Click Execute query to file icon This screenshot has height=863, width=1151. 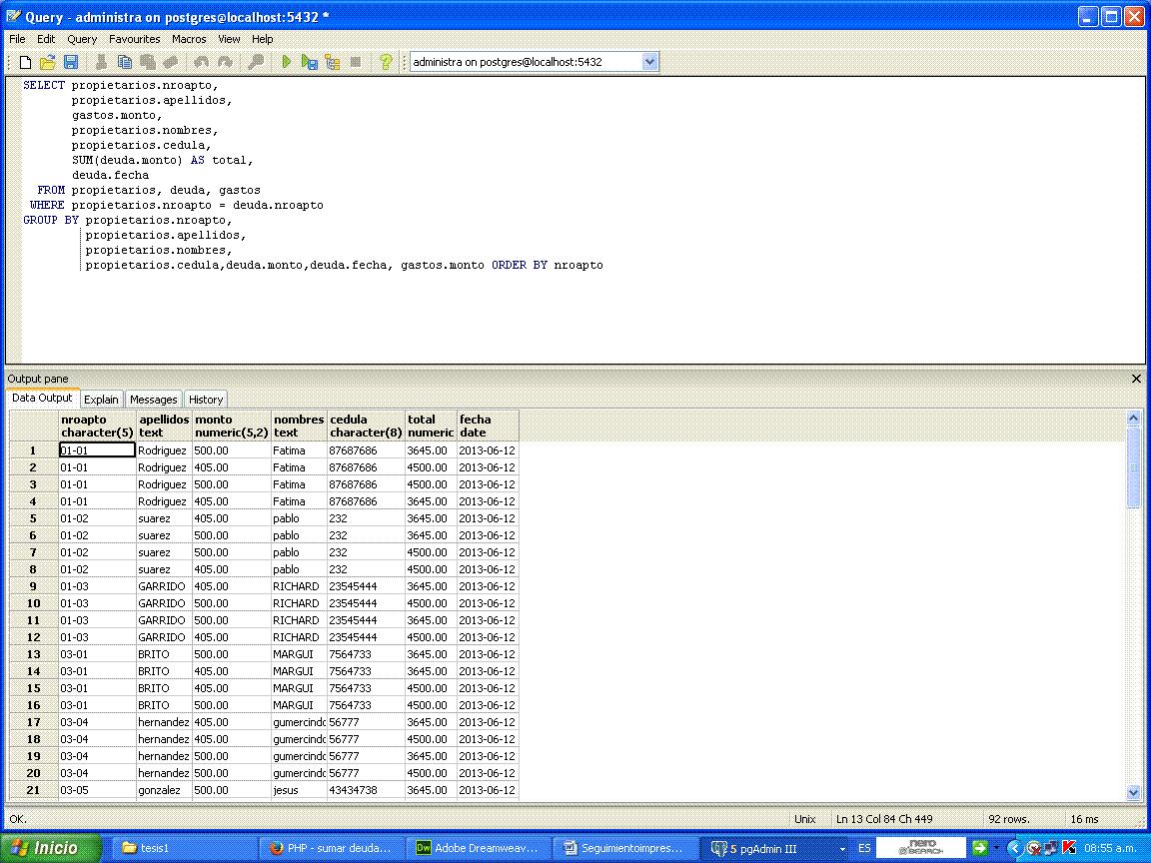coord(309,62)
